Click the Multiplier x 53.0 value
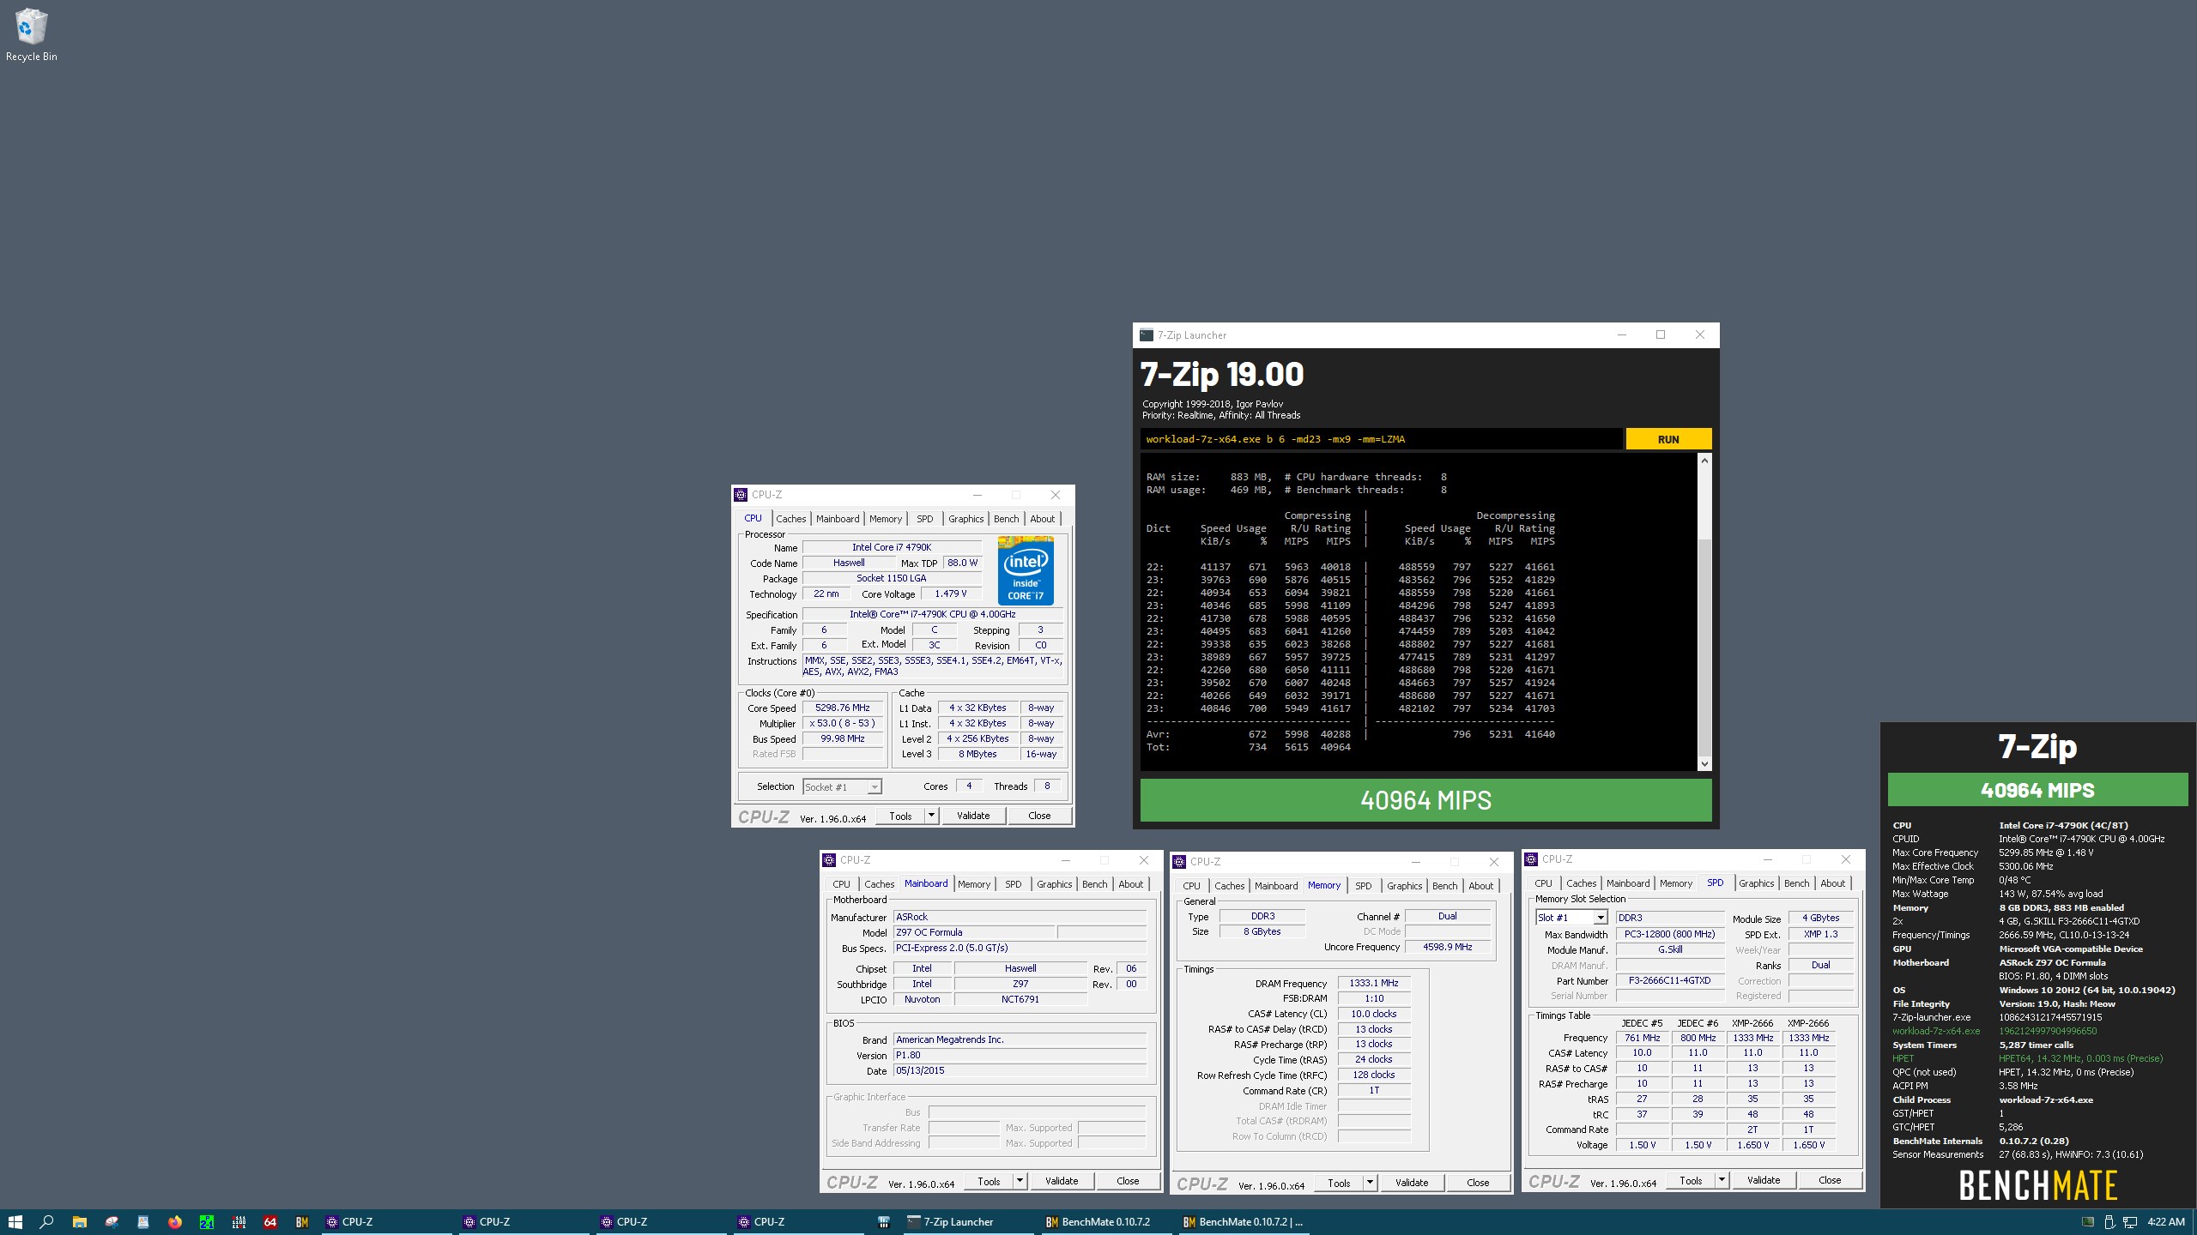2197x1235 pixels. (x=842, y=723)
